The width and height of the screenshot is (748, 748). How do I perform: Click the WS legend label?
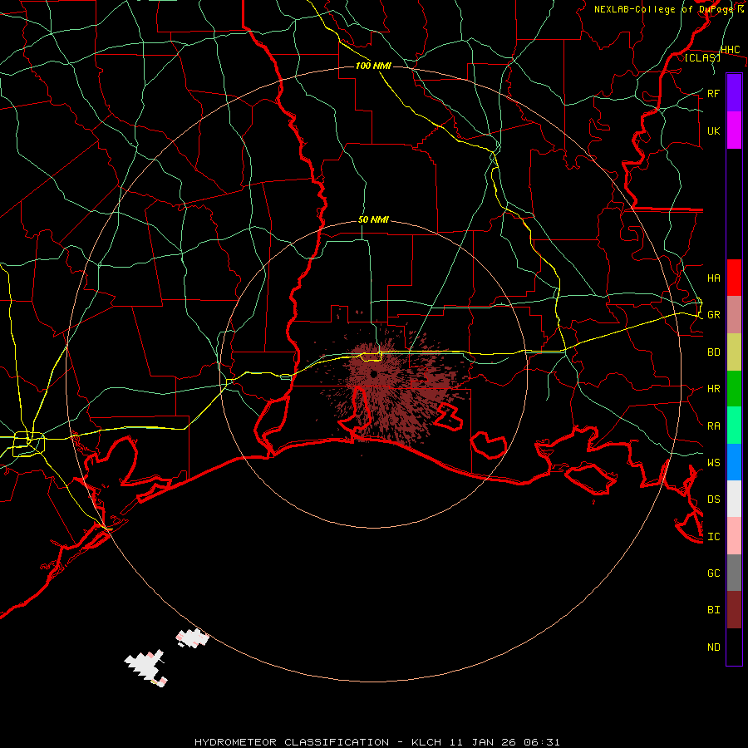[713, 462]
